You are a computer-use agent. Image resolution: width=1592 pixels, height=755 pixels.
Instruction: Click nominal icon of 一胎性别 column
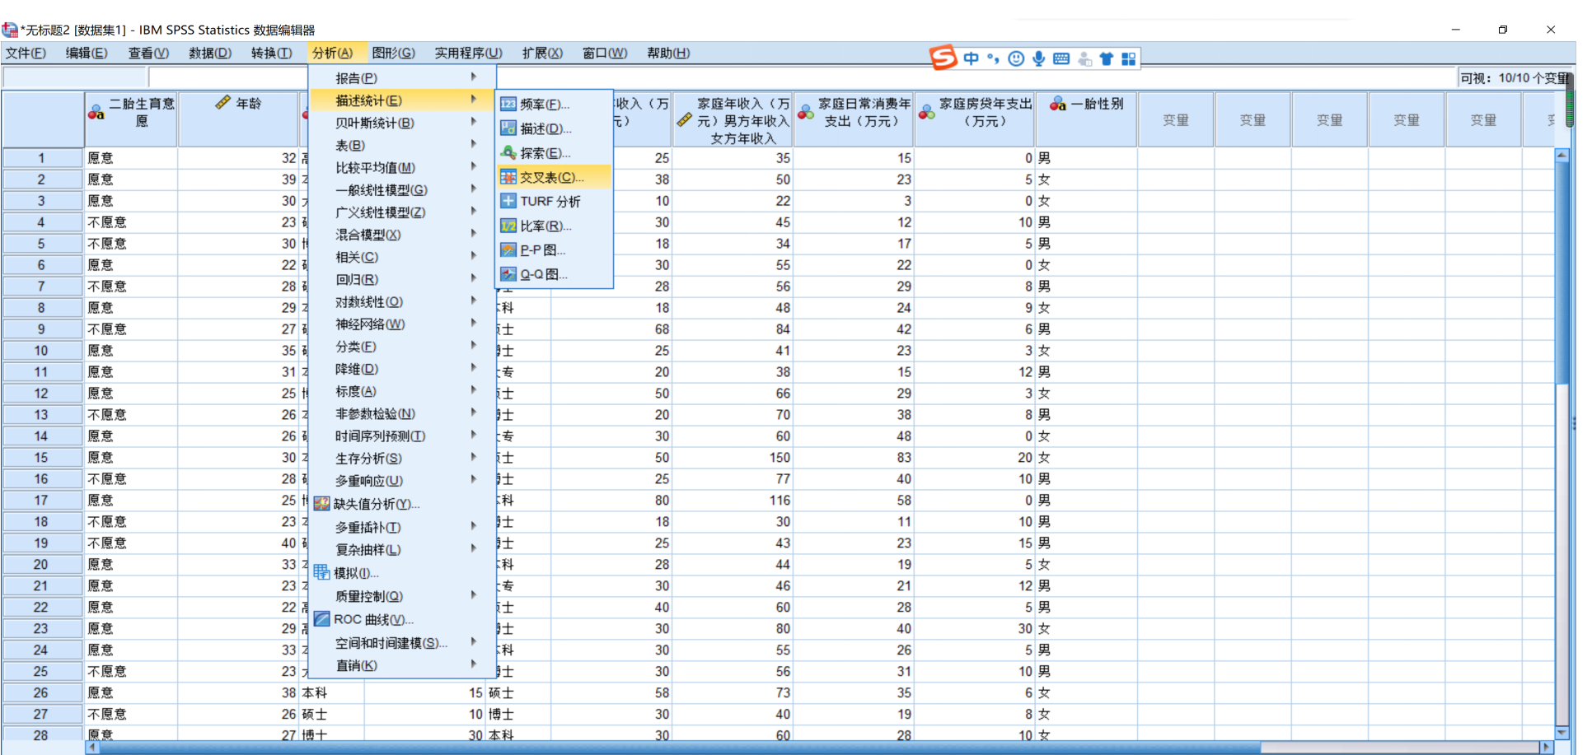[x=1058, y=104]
